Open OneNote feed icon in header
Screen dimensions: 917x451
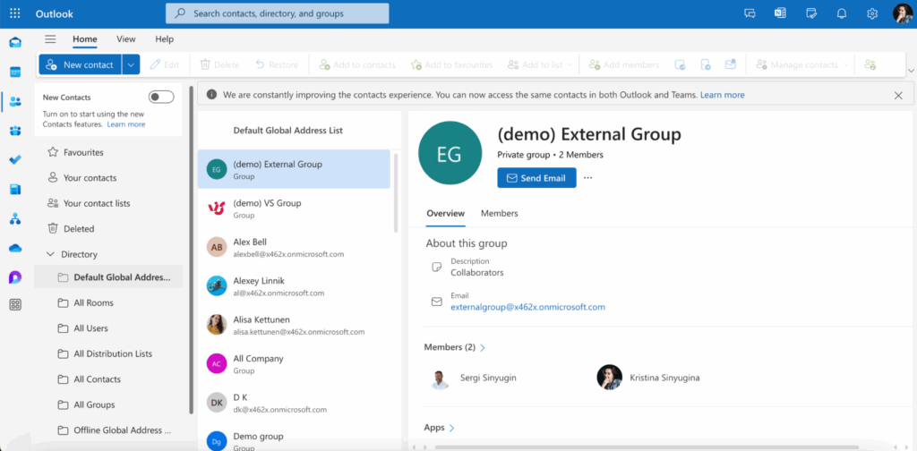coord(780,13)
